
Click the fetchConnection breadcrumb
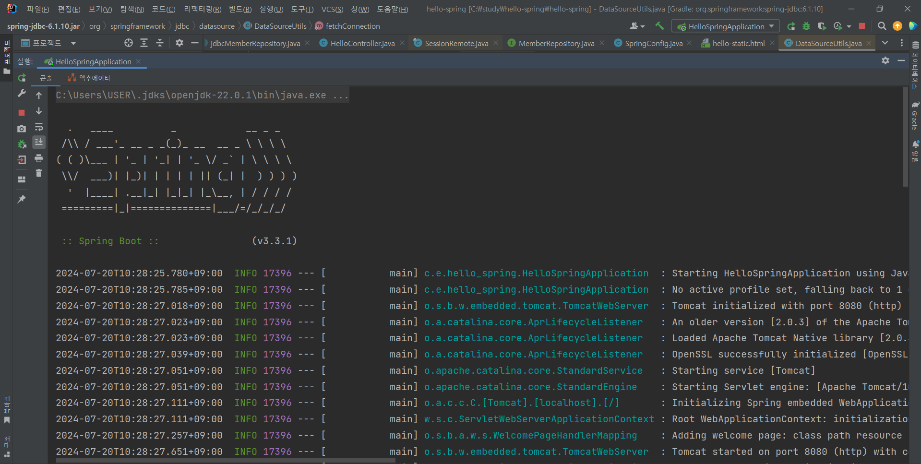353,26
